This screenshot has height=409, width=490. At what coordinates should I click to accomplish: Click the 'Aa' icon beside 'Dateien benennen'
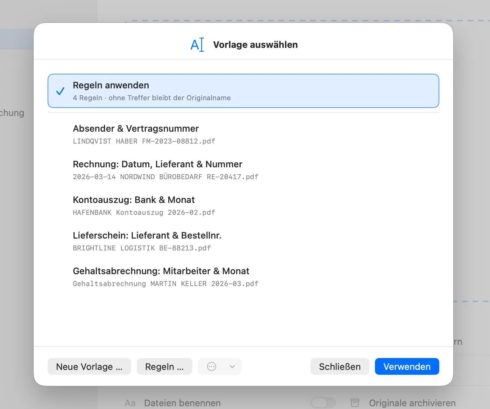tap(130, 403)
